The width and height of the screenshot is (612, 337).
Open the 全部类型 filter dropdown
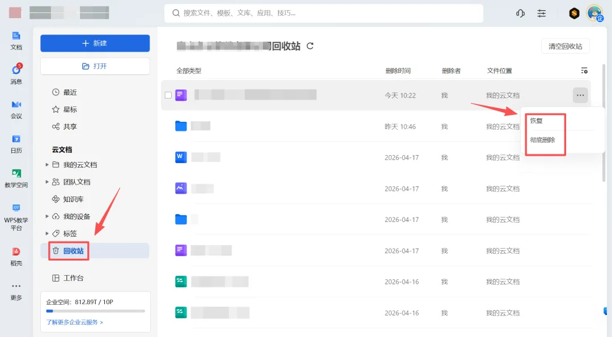coord(189,71)
